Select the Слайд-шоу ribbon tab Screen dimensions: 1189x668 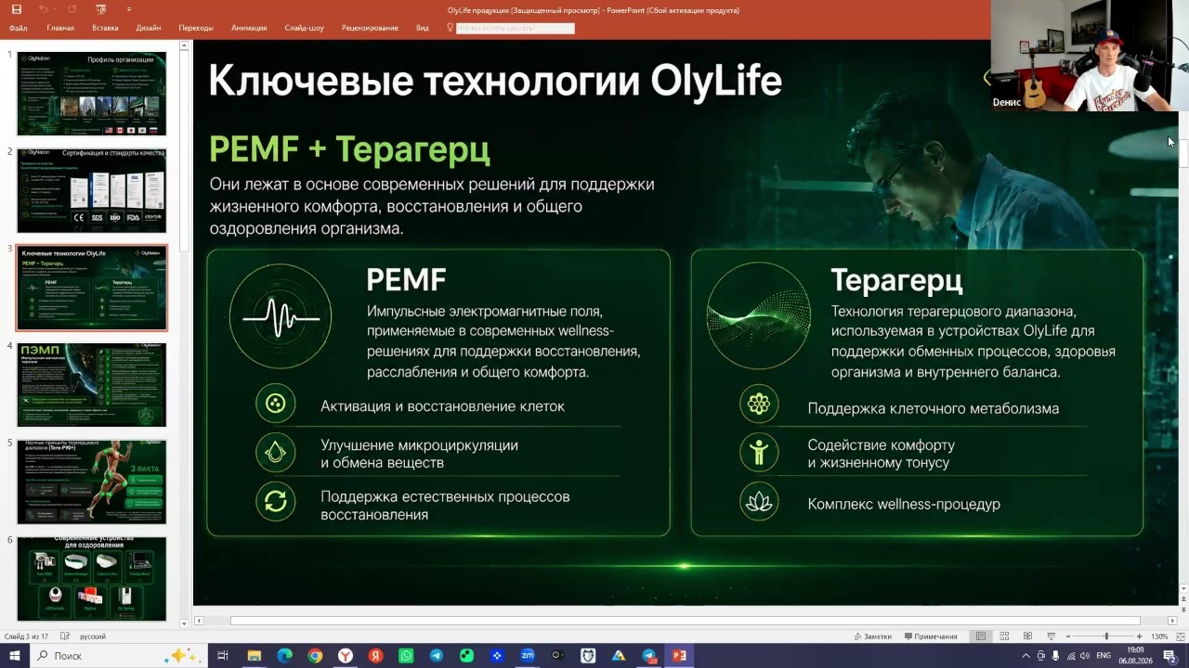(305, 28)
